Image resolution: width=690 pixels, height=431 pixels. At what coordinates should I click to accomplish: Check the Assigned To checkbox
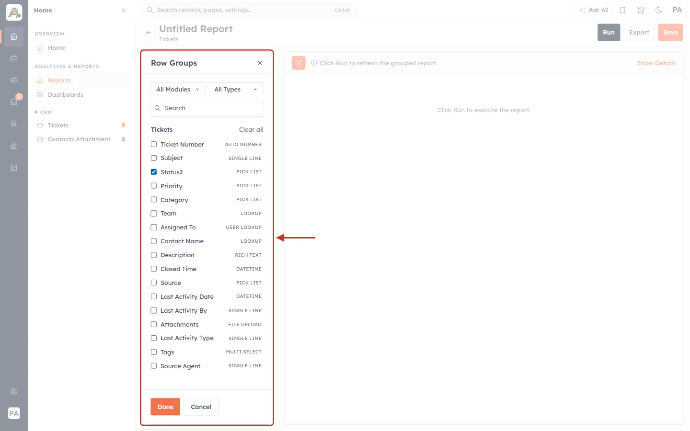coord(154,227)
